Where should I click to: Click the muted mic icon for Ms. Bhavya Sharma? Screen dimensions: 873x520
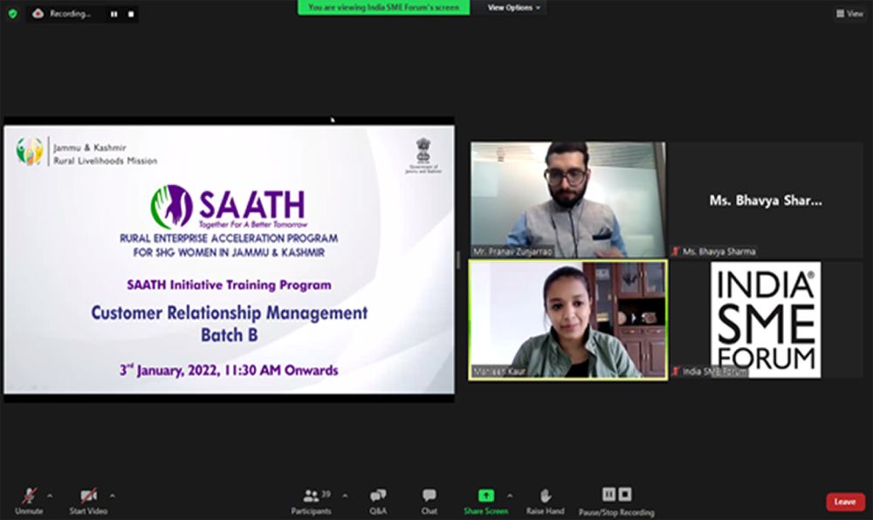(x=676, y=251)
